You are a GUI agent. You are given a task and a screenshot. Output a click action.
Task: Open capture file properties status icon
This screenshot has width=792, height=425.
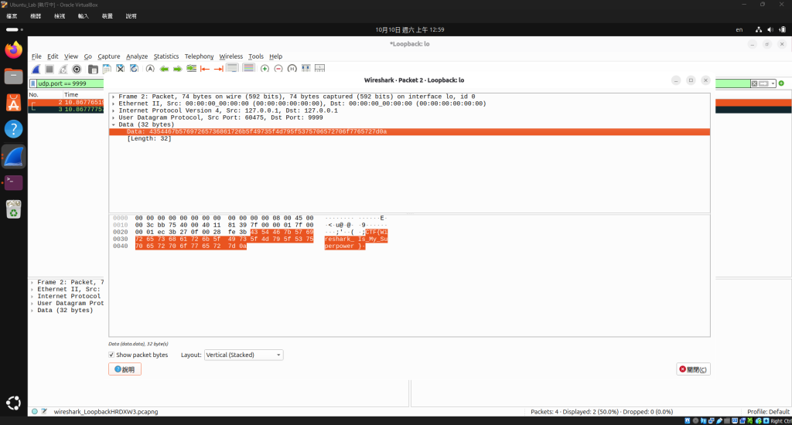pyautogui.click(x=44, y=411)
